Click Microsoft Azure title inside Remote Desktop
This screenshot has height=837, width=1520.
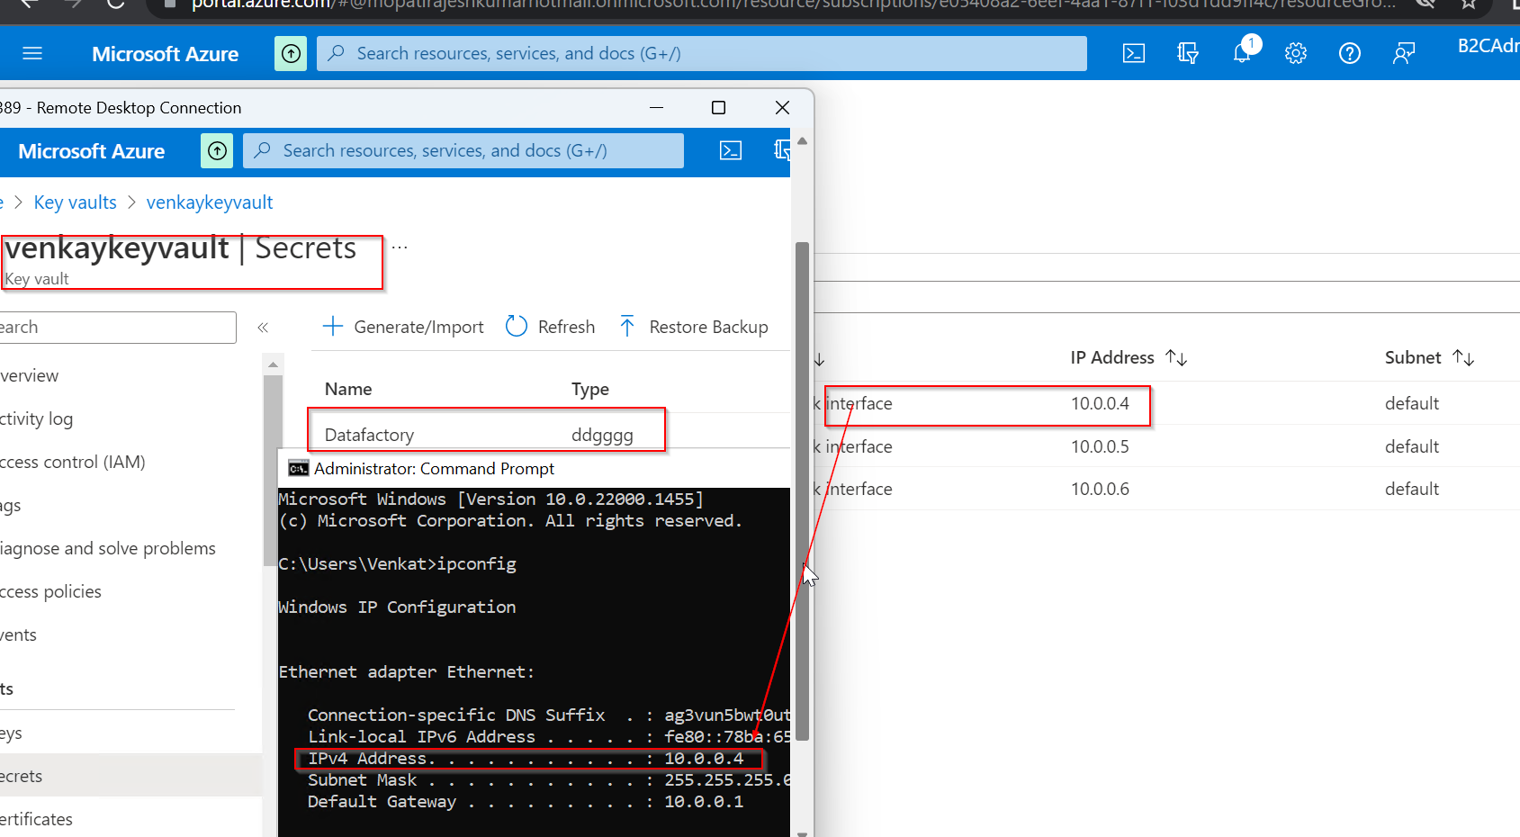[x=91, y=151]
